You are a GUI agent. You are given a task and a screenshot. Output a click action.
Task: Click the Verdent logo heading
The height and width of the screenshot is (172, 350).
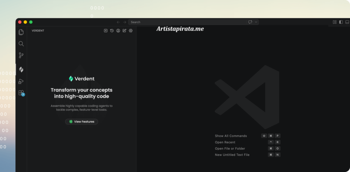pyautogui.click(x=81, y=79)
